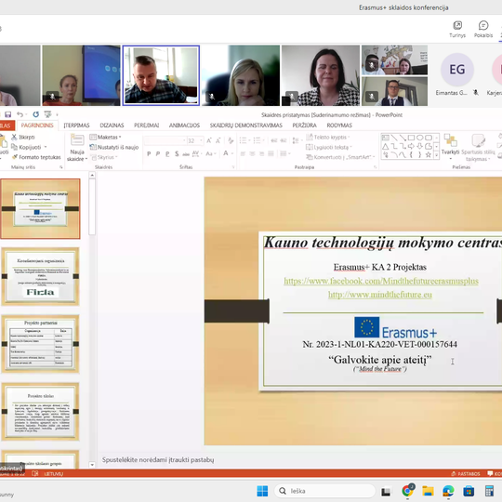The width and height of the screenshot is (502, 502).
Task: Copy selection with Kopijuoti
Action: [x=26, y=147]
